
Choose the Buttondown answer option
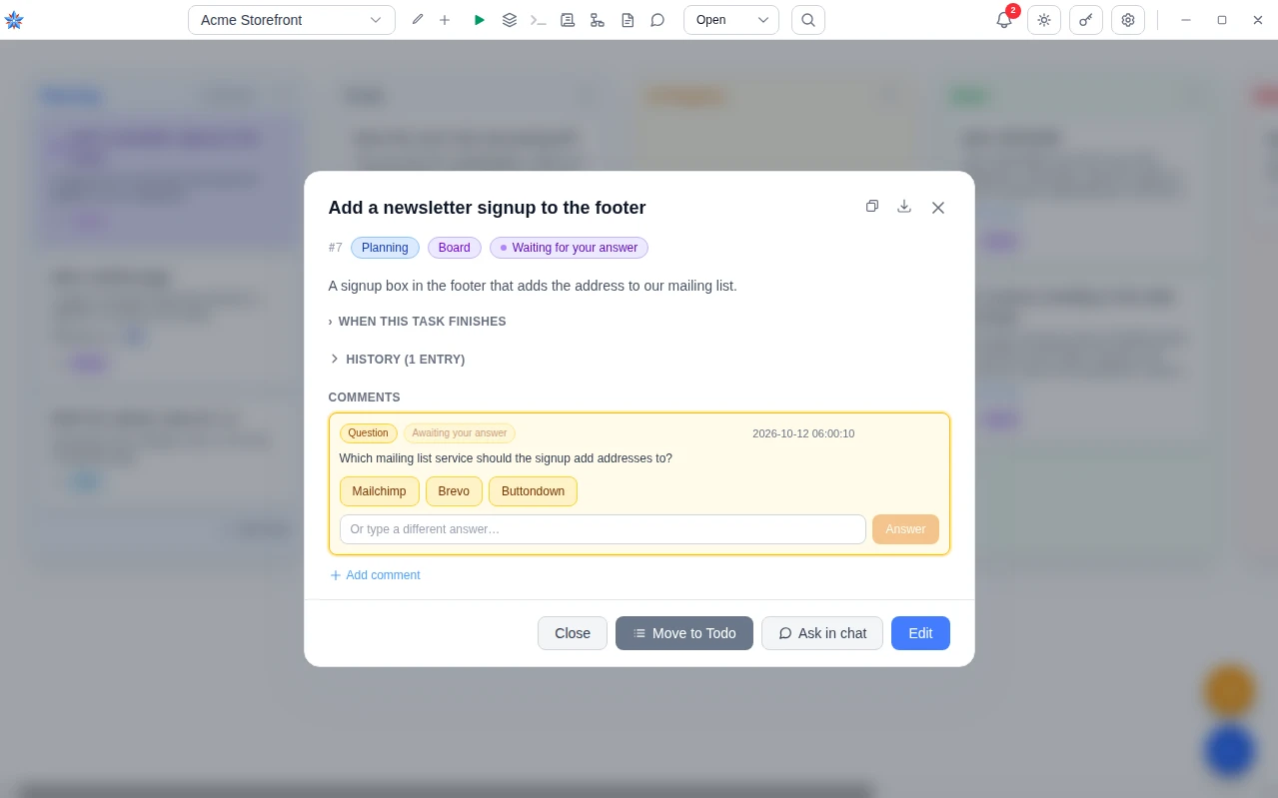point(533,491)
